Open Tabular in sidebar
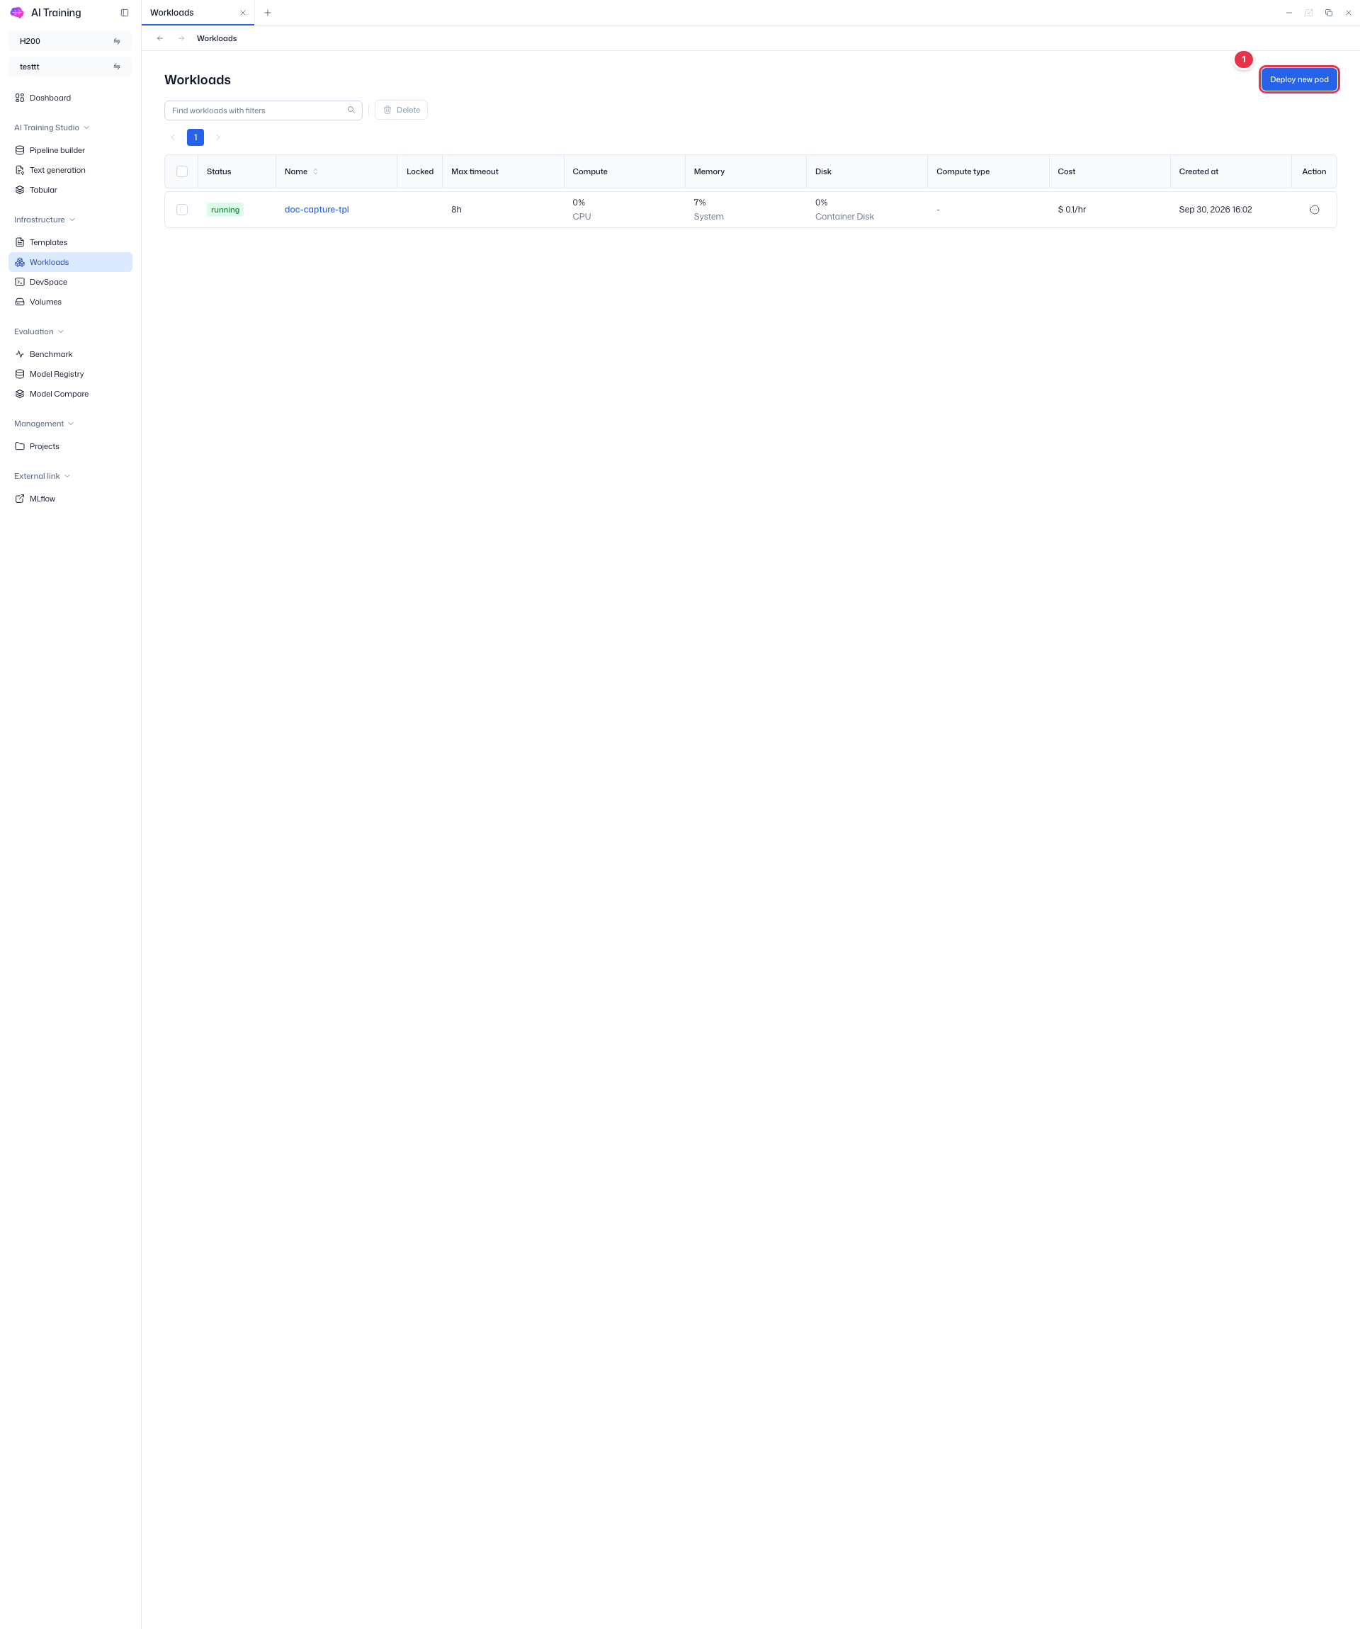Viewport: 1360px width, 1629px height. pyautogui.click(x=70, y=190)
